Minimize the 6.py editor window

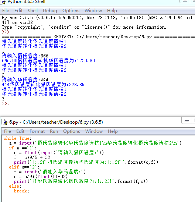point(187,121)
